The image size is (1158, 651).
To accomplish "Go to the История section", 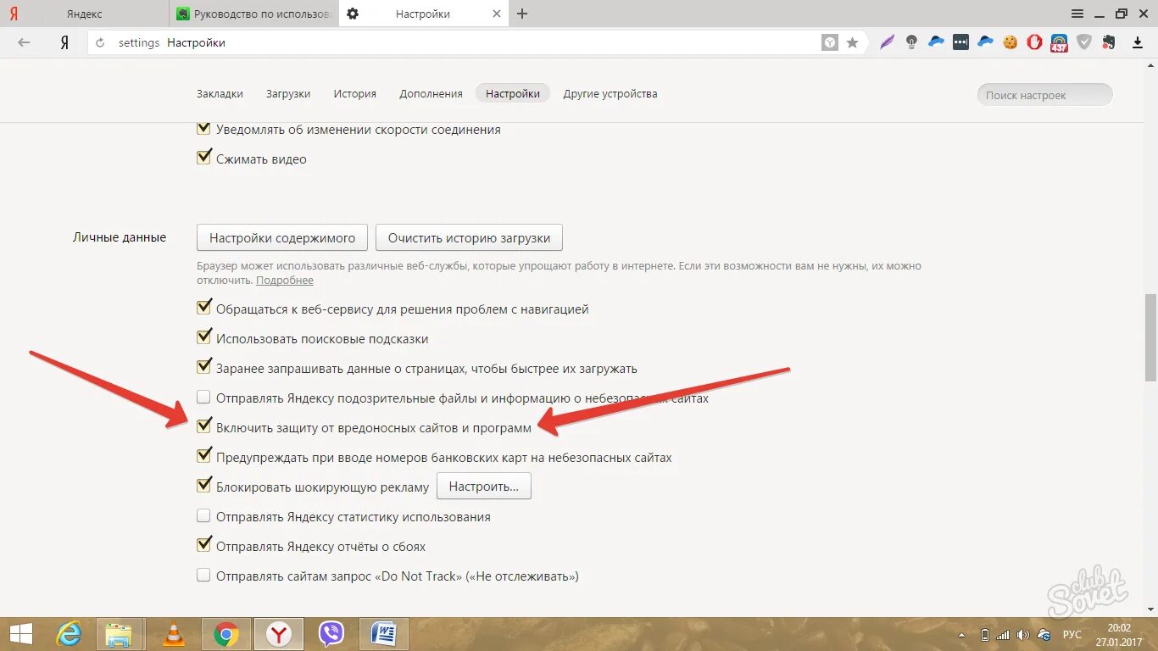I will [x=354, y=94].
